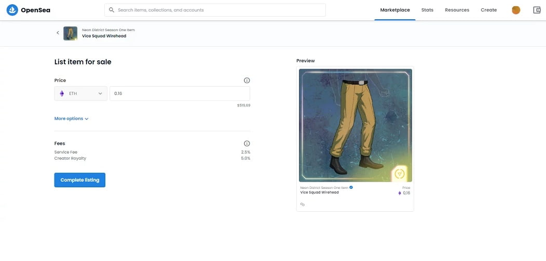The image size is (546, 261).
Task: Open the Resources menu
Action: tap(457, 10)
